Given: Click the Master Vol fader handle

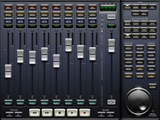Looking at the screenshot, I should [111, 46].
